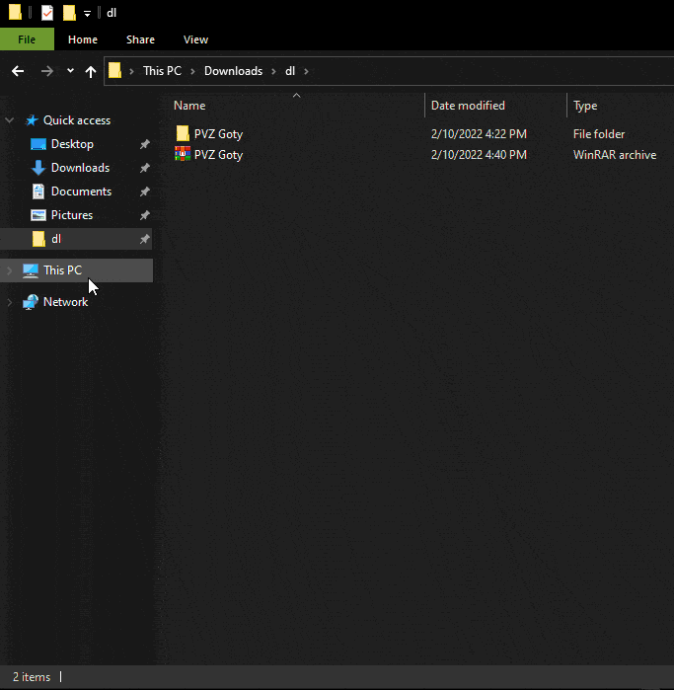Click the pin icon next to Pictures

point(145,215)
